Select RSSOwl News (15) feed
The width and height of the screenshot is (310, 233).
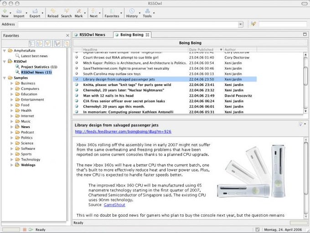pos(36,72)
